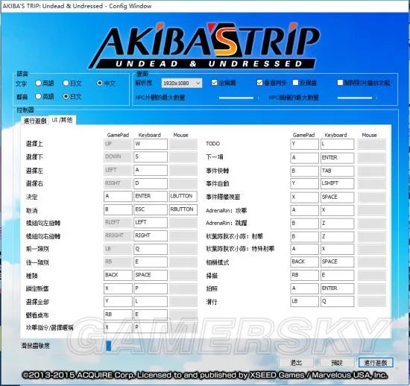410x386 pixels.
Task: Click the GamePad field for 決定
Action: coord(118,196)
